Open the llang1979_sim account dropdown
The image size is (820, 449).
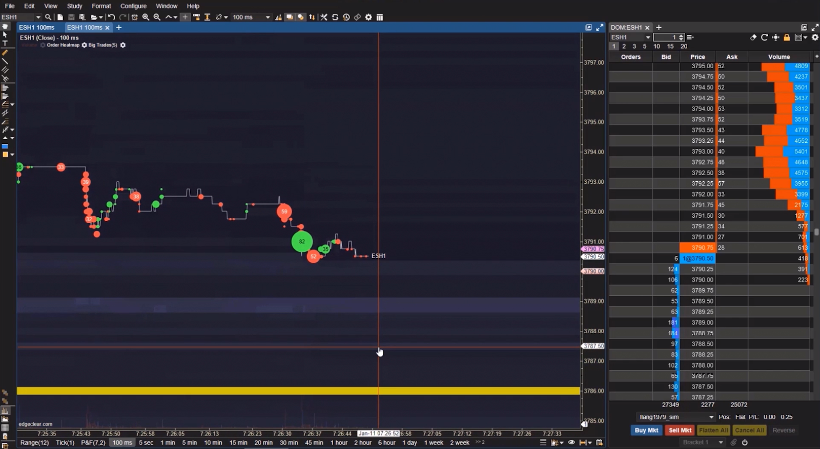pos(675,417)
